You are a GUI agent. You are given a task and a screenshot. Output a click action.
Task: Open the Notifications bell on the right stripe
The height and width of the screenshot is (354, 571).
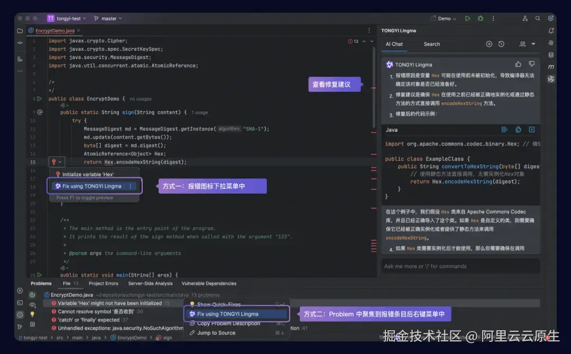[551, 31]
